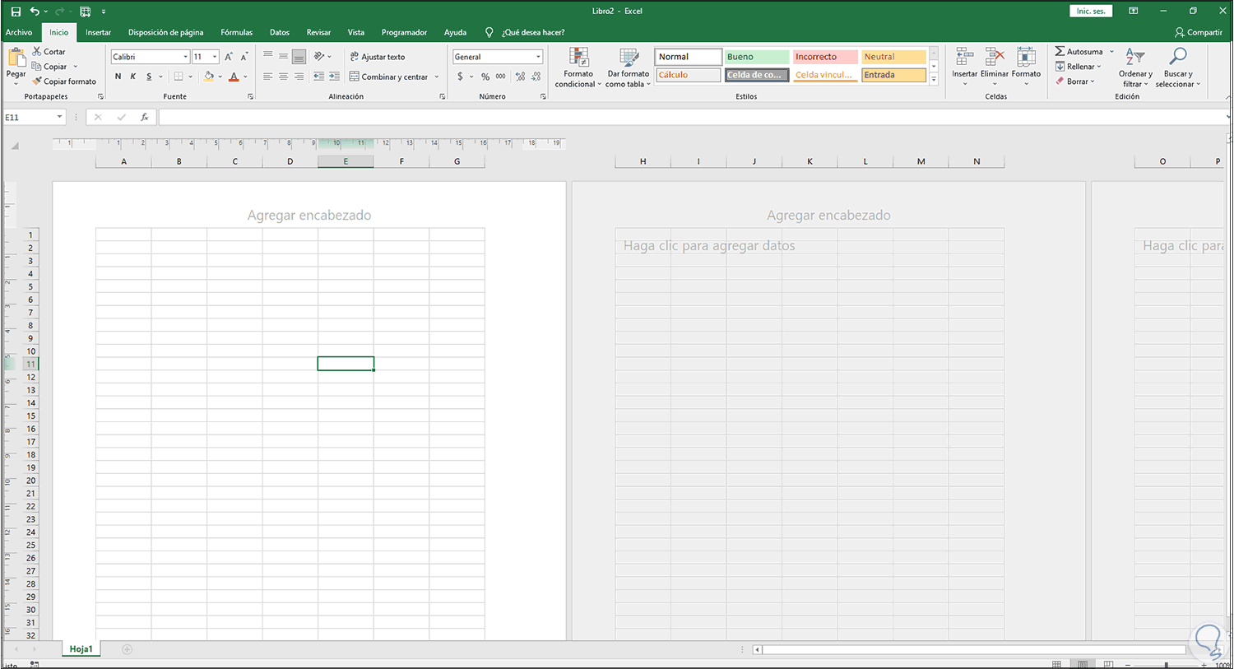The width and height of the screenshot is (1234, 669).
Task: Toggle Ajustar texto wrapping
Action: [378, 57]
